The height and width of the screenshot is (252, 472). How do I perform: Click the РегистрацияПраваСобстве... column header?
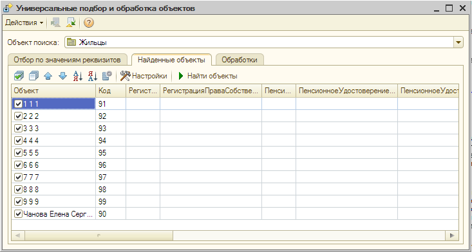coord(211,91)
